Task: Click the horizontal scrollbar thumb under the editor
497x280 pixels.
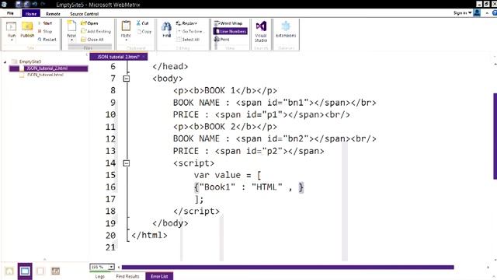Action: tap(288, 268)
